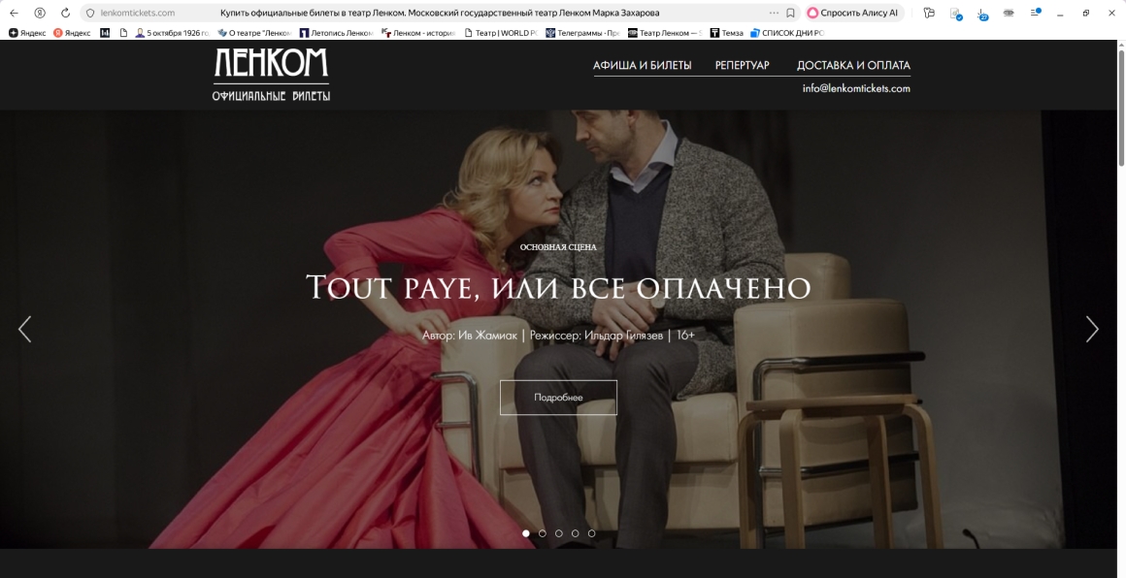Click the lenkomtickets.com address field

click(x=138, y=13)
